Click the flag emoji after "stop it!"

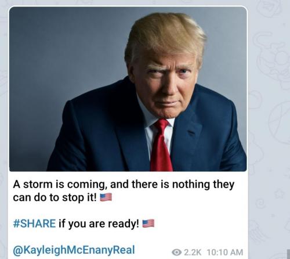tap(106, 197)
